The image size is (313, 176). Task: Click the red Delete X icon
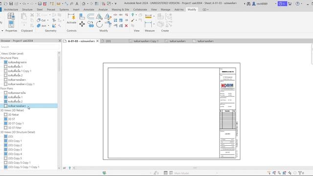pyautogui.click(x=126, y=26)
